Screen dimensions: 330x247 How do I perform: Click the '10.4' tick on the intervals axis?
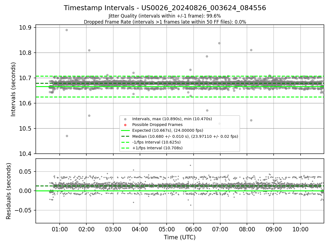(25, 154)
